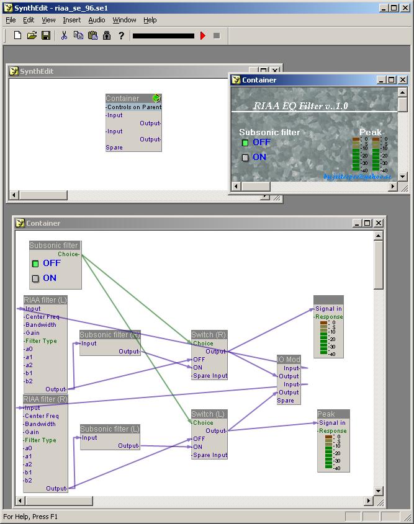
Task: Select ON in Subsonic filter module
Action: pyautogui.click(x=35, y=278)
